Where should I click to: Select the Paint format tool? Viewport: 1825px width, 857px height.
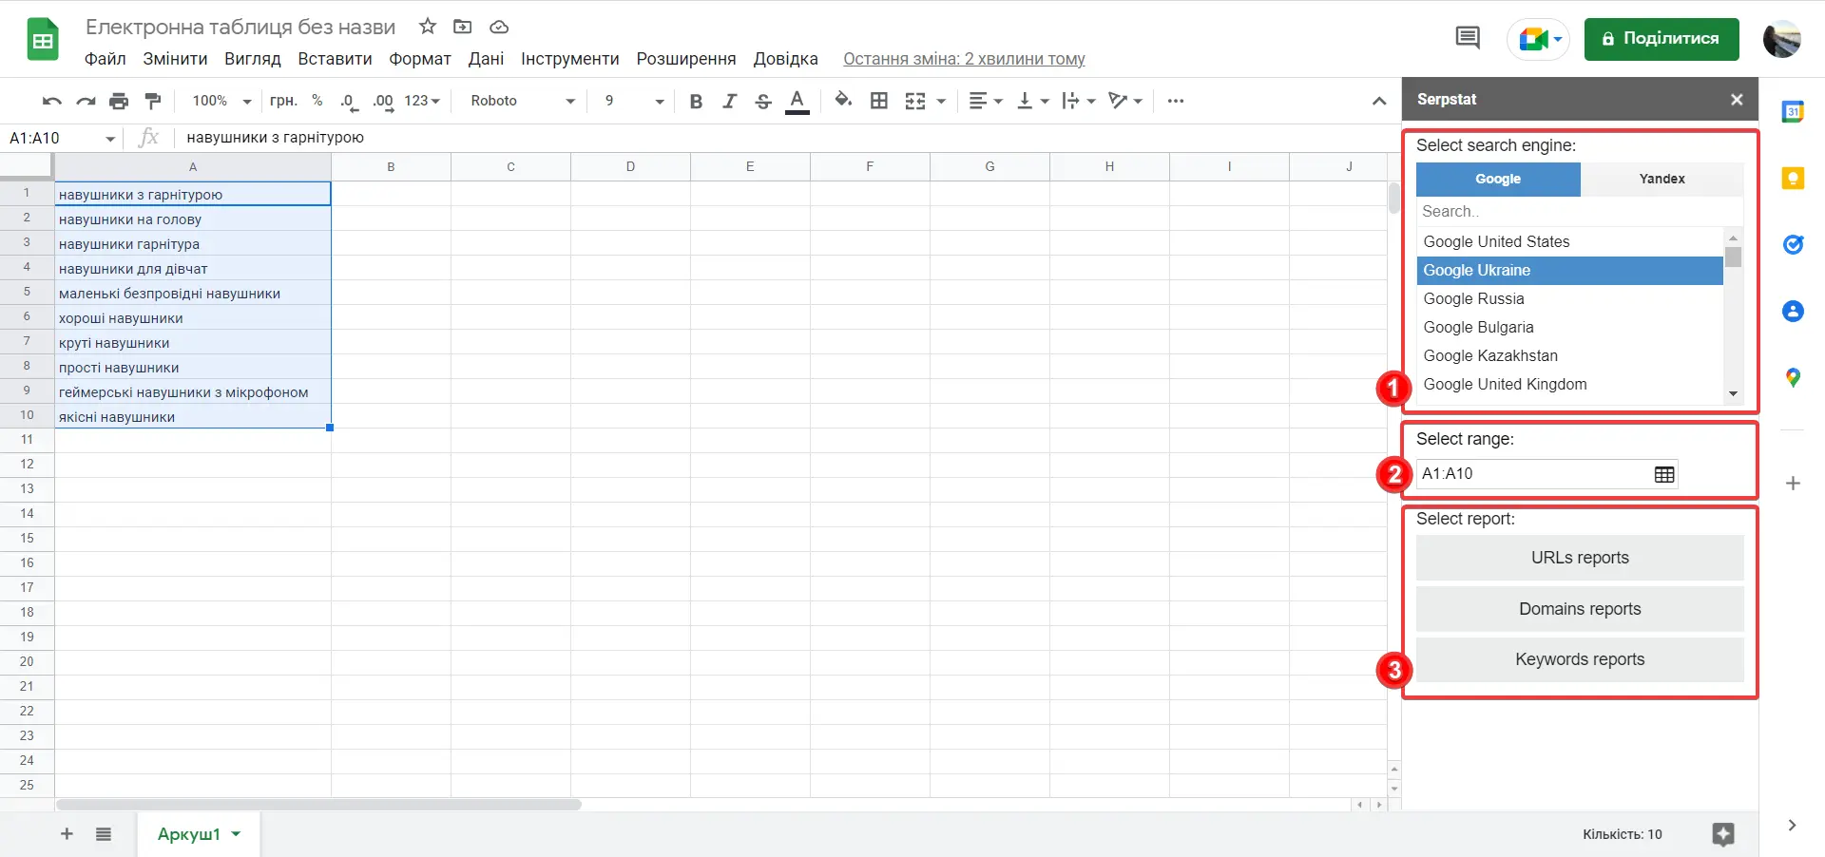pos(152,101)
